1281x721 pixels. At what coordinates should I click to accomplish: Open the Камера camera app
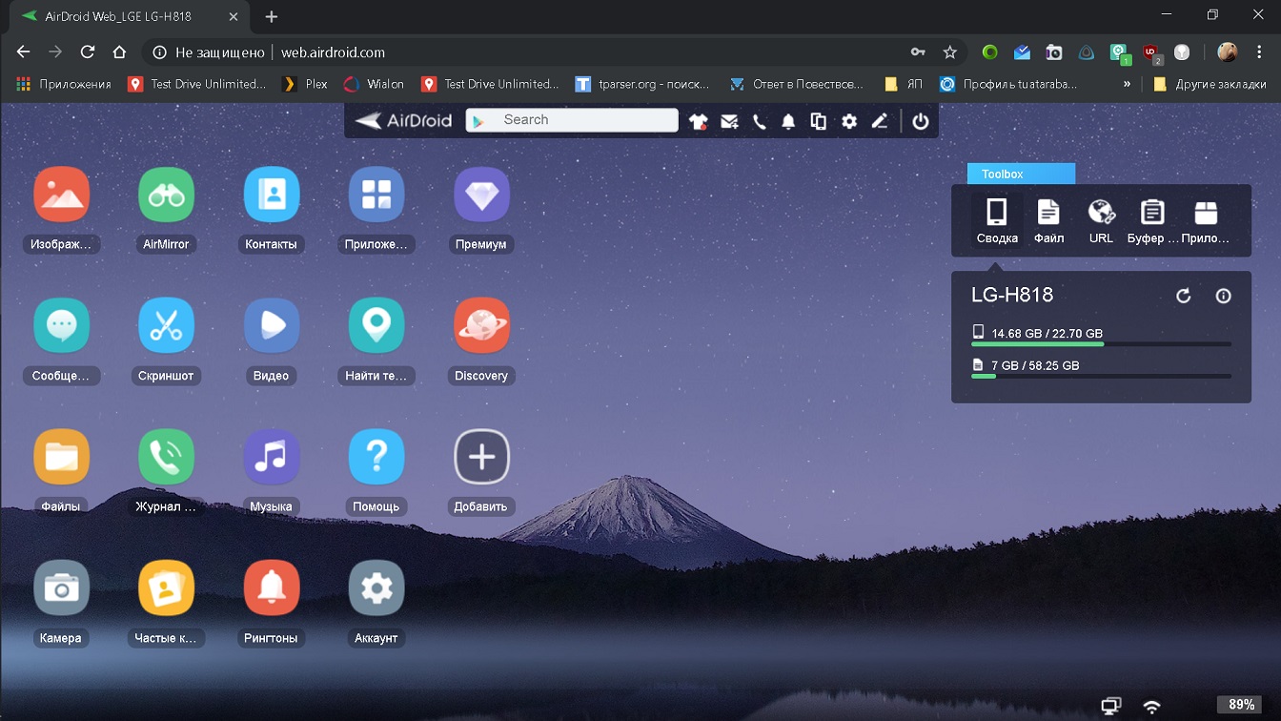tap(61, 588)
